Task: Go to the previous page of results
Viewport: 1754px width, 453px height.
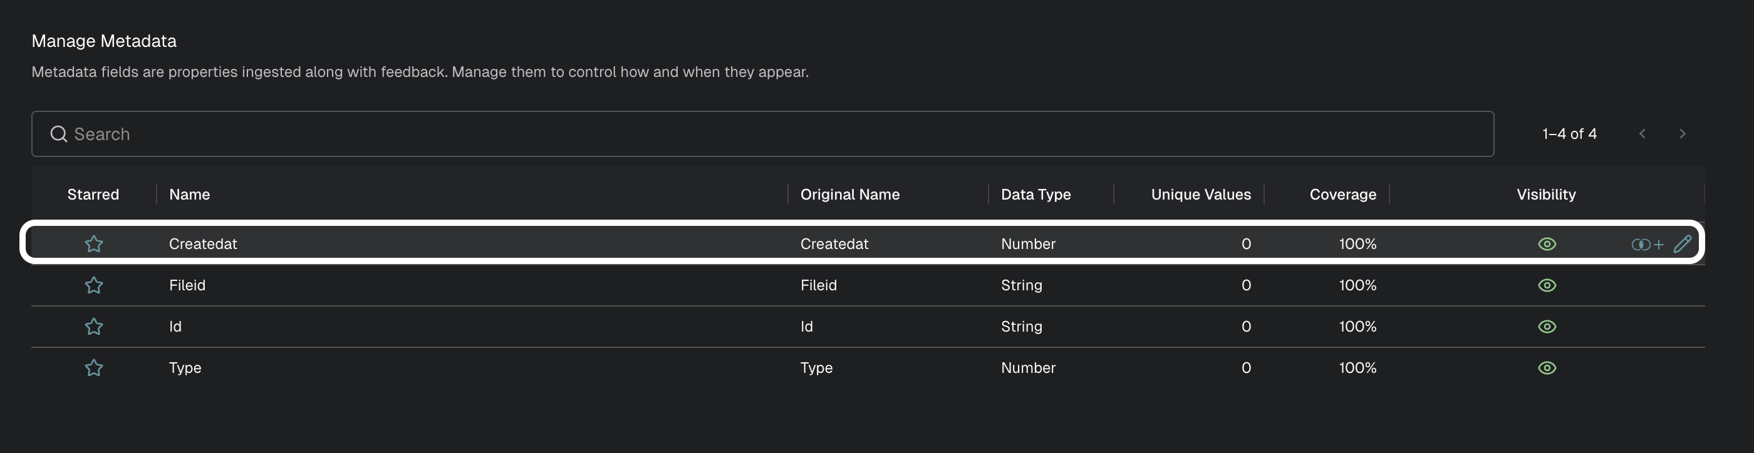Action: [x=1642, y=134]
